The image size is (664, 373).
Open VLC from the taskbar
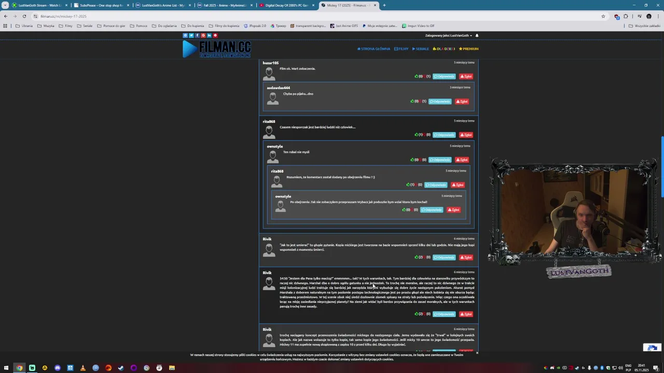pos(82,368)
